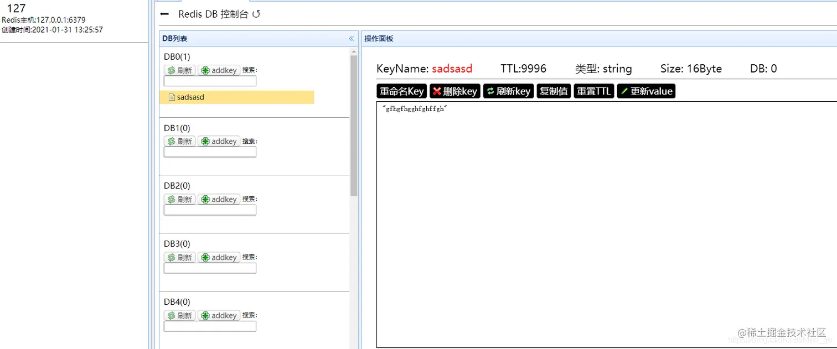Reset expiry with 重置TTL button
837x349 pixels.
[594, 91]
